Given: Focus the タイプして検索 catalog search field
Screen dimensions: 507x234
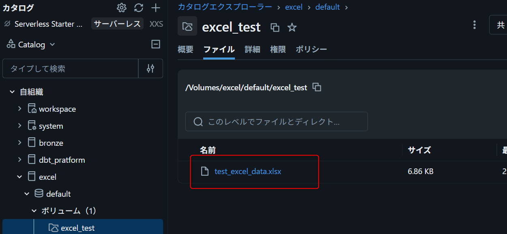Looking at the screenshot, I should tap(71, 68).
